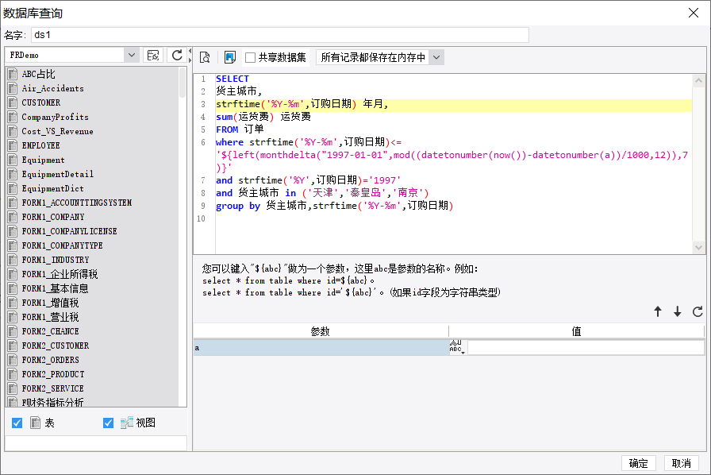Open the 所有记录都保存在内存中 dropdown
Viewport: 711px width, 475px height.
(436, 58)
